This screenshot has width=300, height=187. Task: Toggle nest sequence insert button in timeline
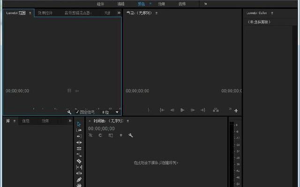[x=90, y=135]
